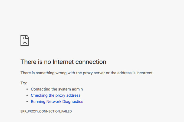Screen dimensions: 184x122
Task: Click the folded corner of the error page icon
Action: (x=28, y=37)
